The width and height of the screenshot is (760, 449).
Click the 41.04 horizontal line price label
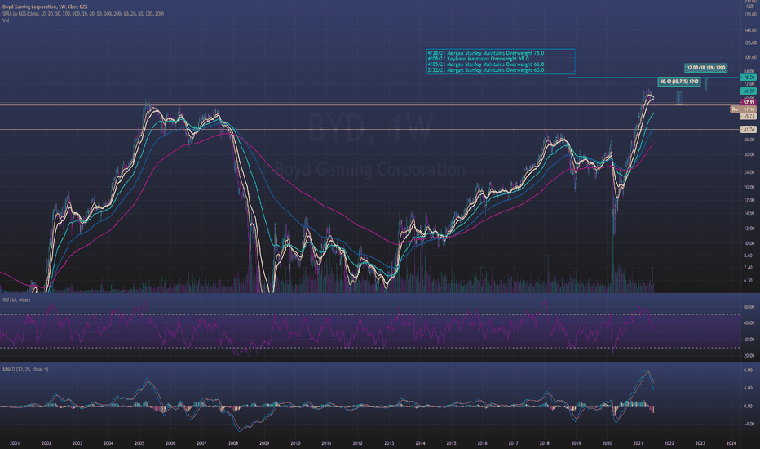[749, 129]
